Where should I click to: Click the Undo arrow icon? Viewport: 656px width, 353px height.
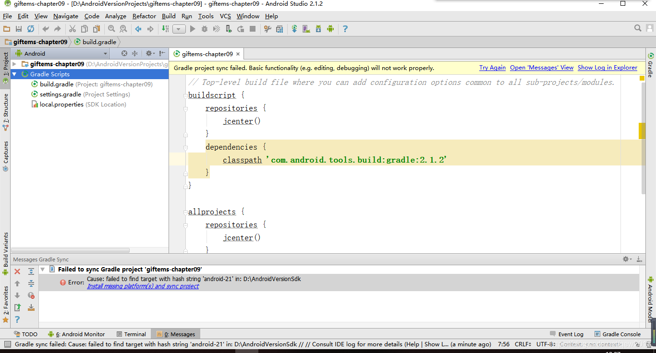tap(46, 29)
